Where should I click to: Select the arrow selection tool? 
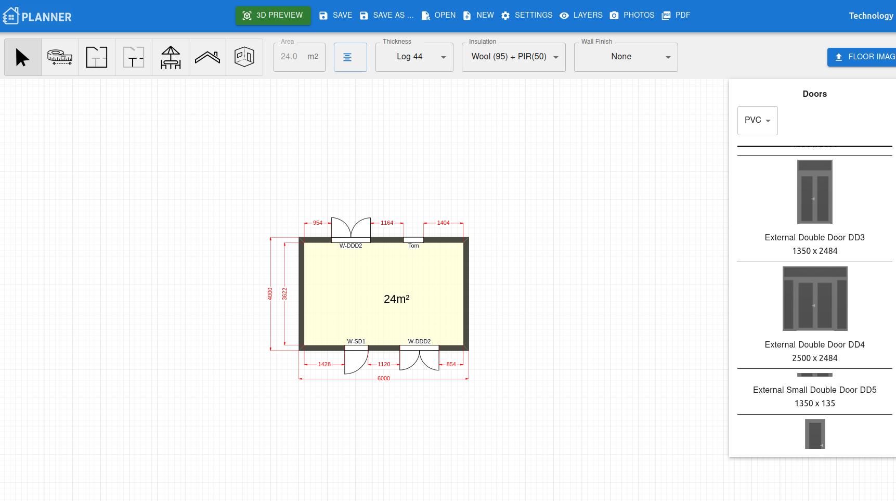click(x=22, y=57)
